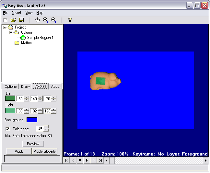
Task: Open the View menu
Action: coord(29,13)
